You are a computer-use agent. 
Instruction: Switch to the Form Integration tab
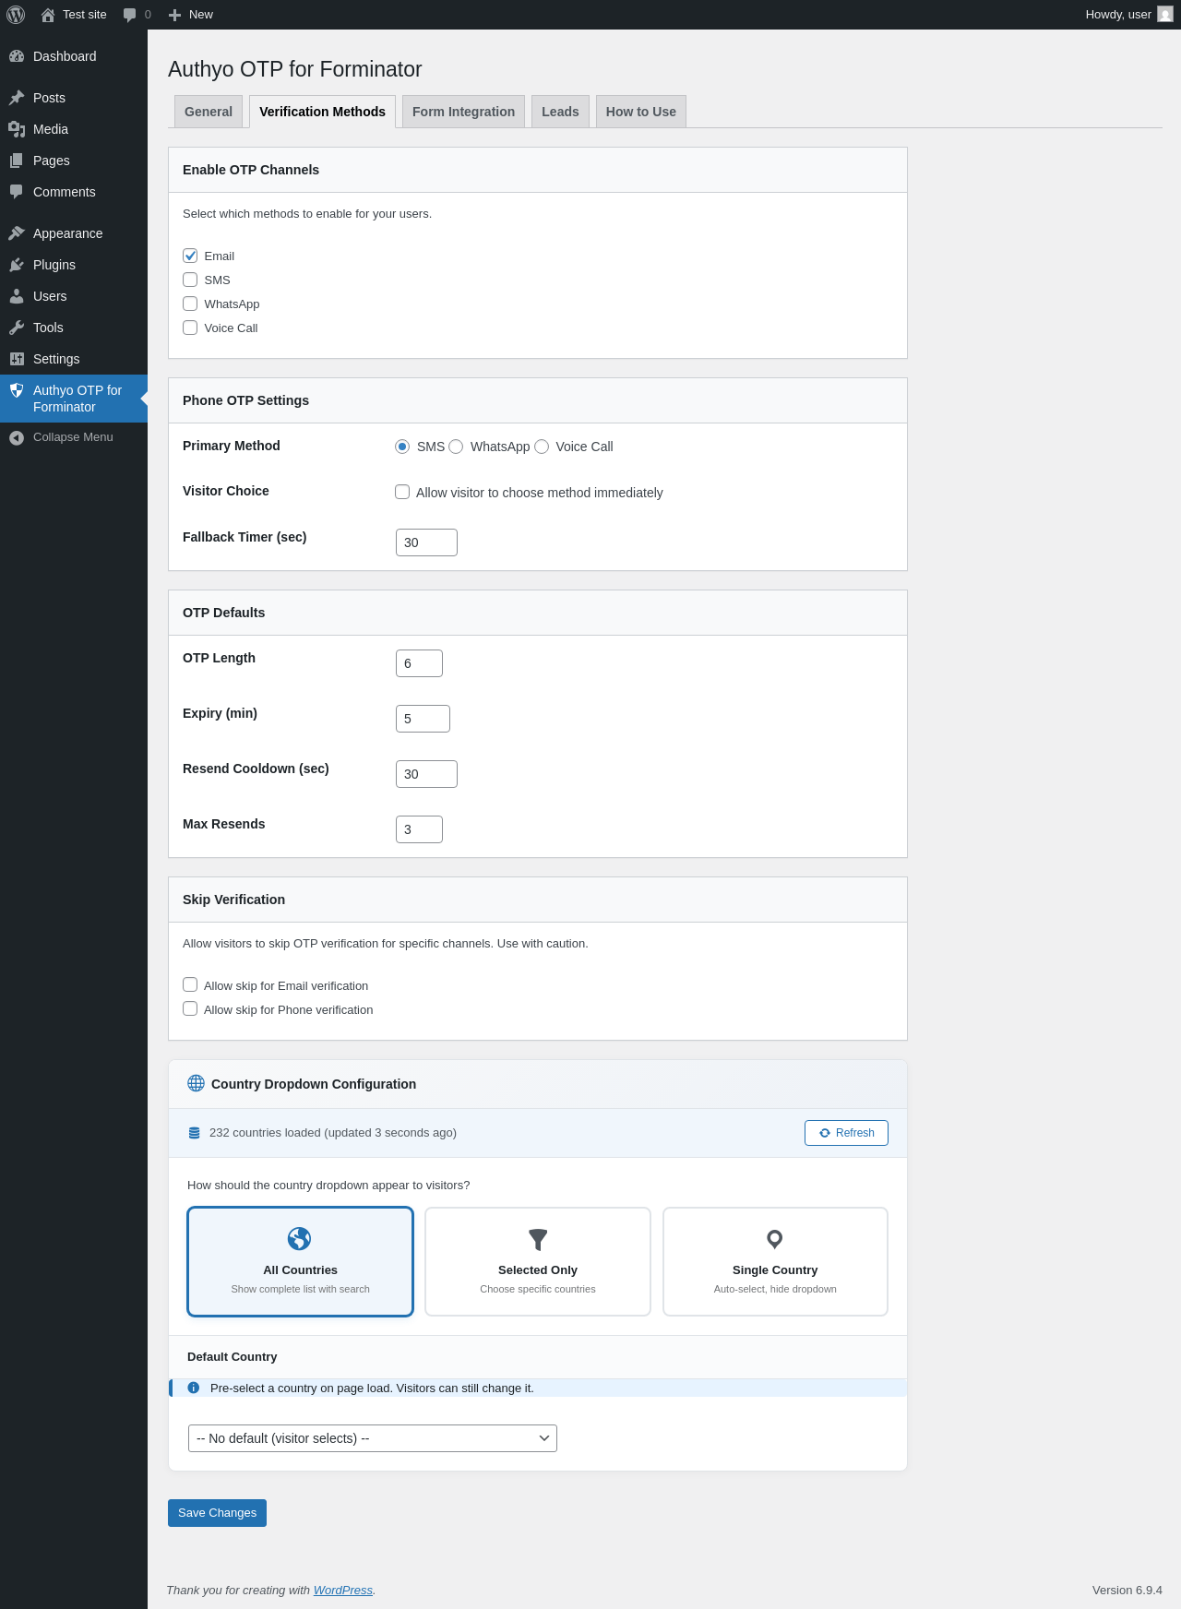(x=463, y=112)
